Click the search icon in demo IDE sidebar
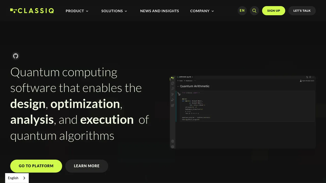326x183 pixels. (173, 89)
